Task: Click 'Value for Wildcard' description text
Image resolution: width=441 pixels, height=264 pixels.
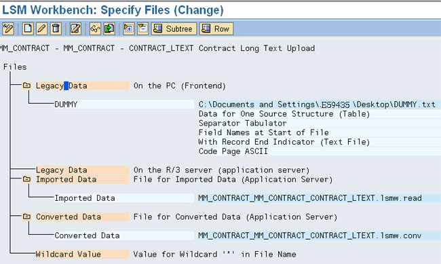Action: (x=214, y=254)
